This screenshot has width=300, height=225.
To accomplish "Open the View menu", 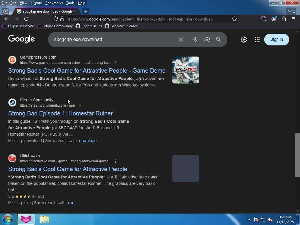I will pyautogui.click(x=23, y=3).
